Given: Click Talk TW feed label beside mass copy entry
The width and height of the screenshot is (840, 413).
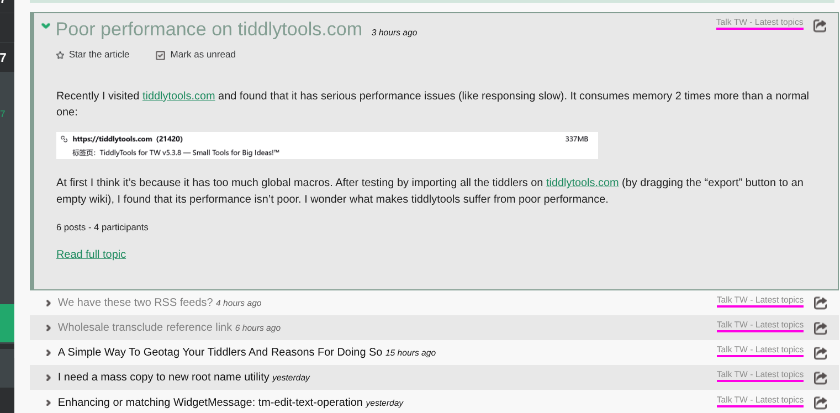Looking at the screenshot, I should 760,374.
